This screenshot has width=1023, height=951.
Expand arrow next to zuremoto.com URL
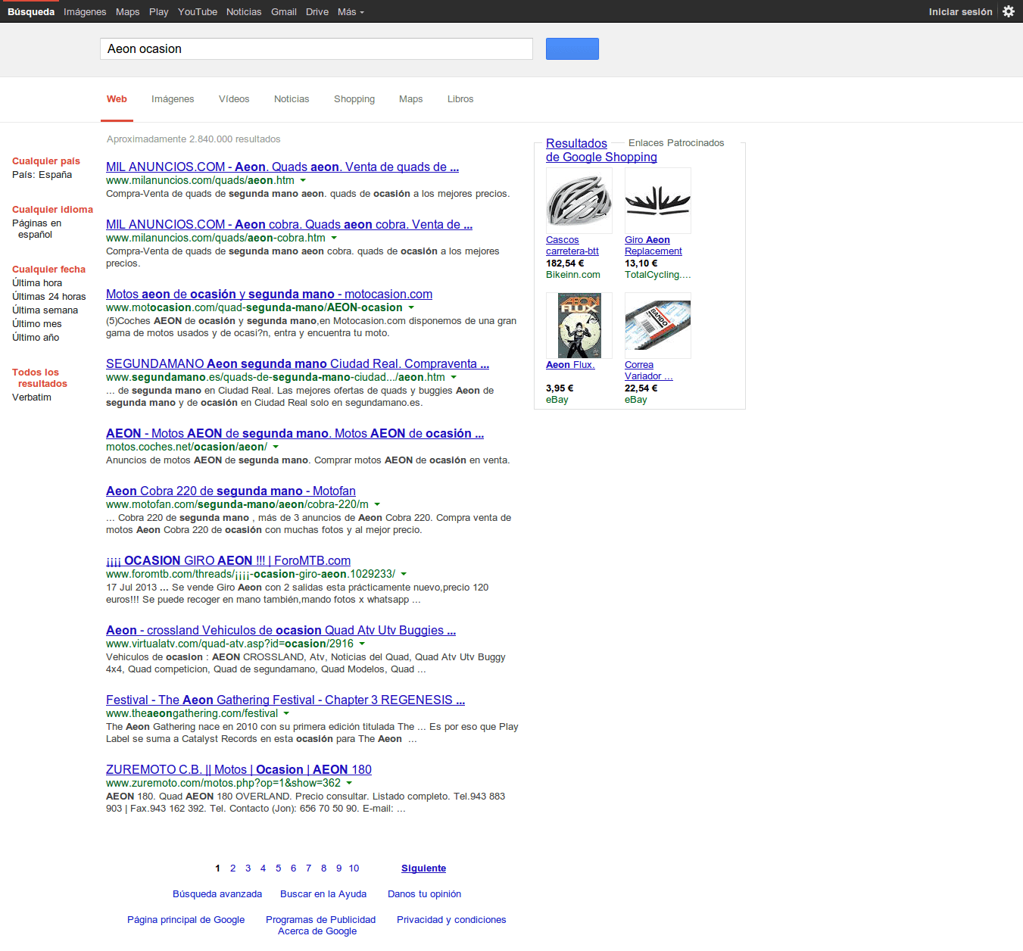coord(349,783)
